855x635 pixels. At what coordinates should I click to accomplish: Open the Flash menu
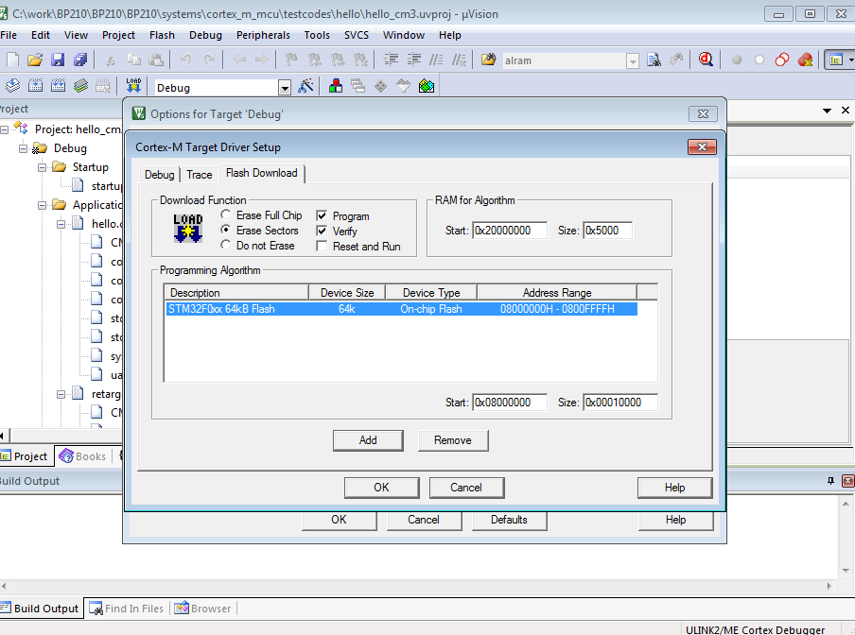[x=162, y=35]
